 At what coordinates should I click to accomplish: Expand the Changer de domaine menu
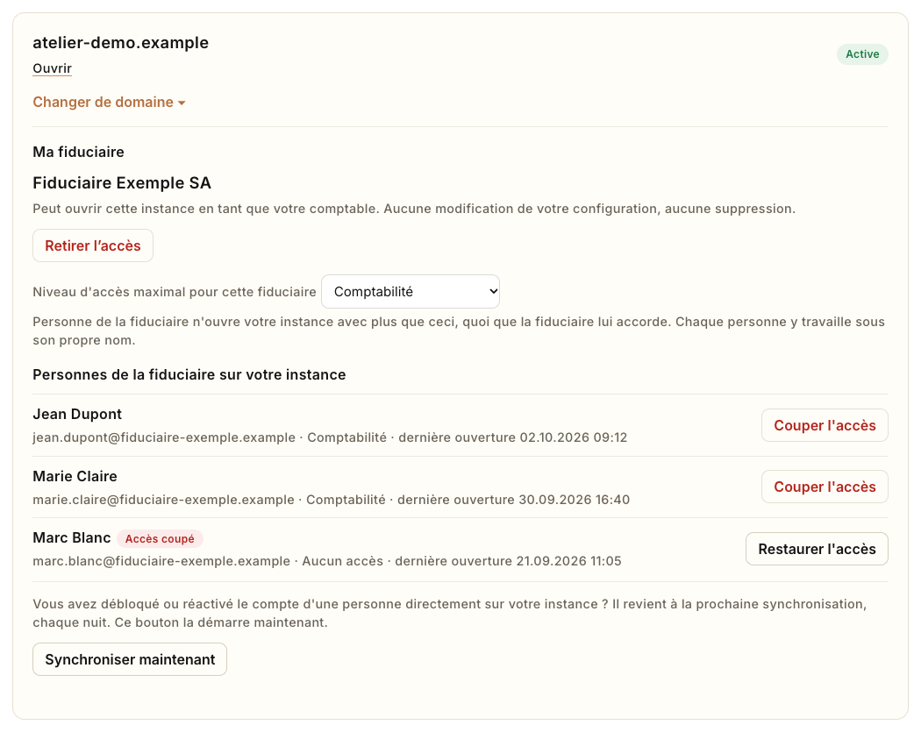point(110,103)
